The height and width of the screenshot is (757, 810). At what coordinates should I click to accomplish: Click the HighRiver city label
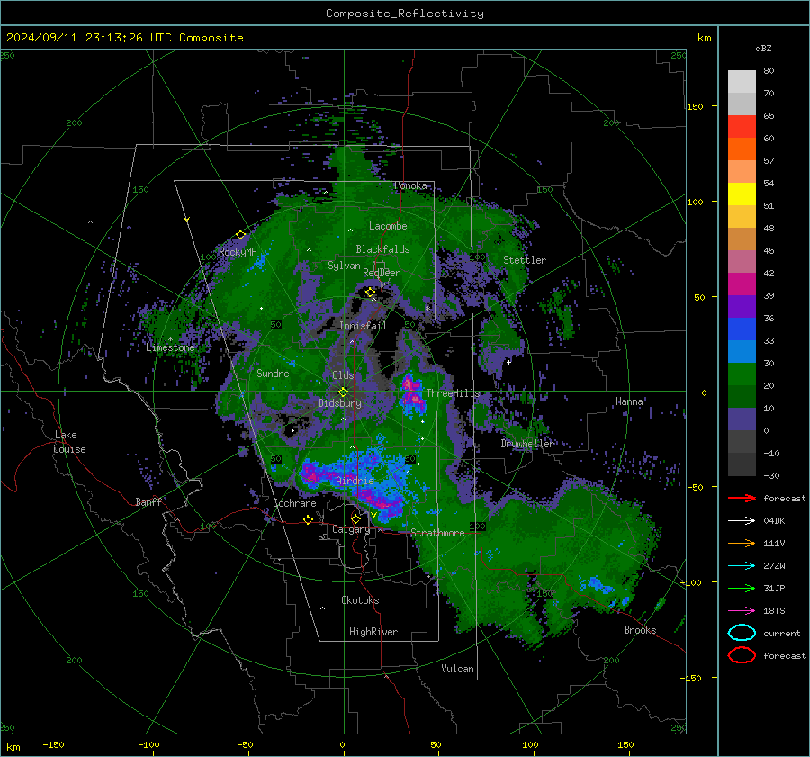(373, 632)
